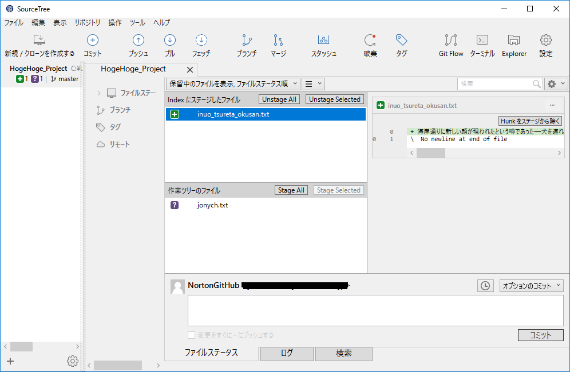Click the Commit (コミット) submit button
The width and height of the screenshot is (570, 372).
(x=541, y=335)
